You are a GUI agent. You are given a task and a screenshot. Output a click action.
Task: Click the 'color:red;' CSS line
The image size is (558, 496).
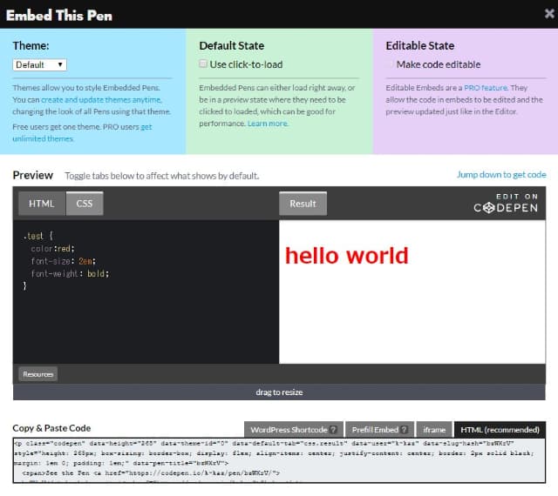tap(52, 248)
